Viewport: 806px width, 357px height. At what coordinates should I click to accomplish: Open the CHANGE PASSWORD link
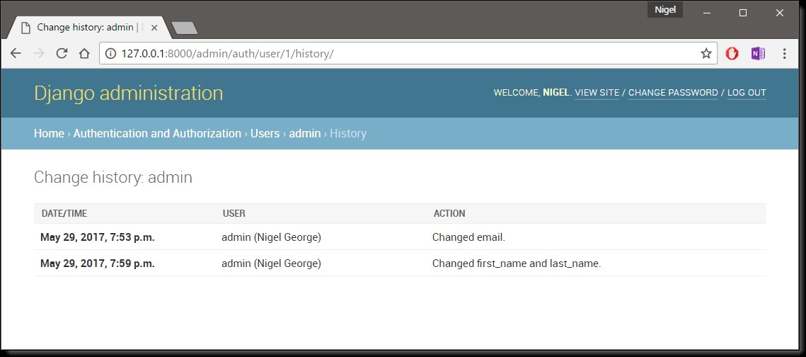(673, 93)
